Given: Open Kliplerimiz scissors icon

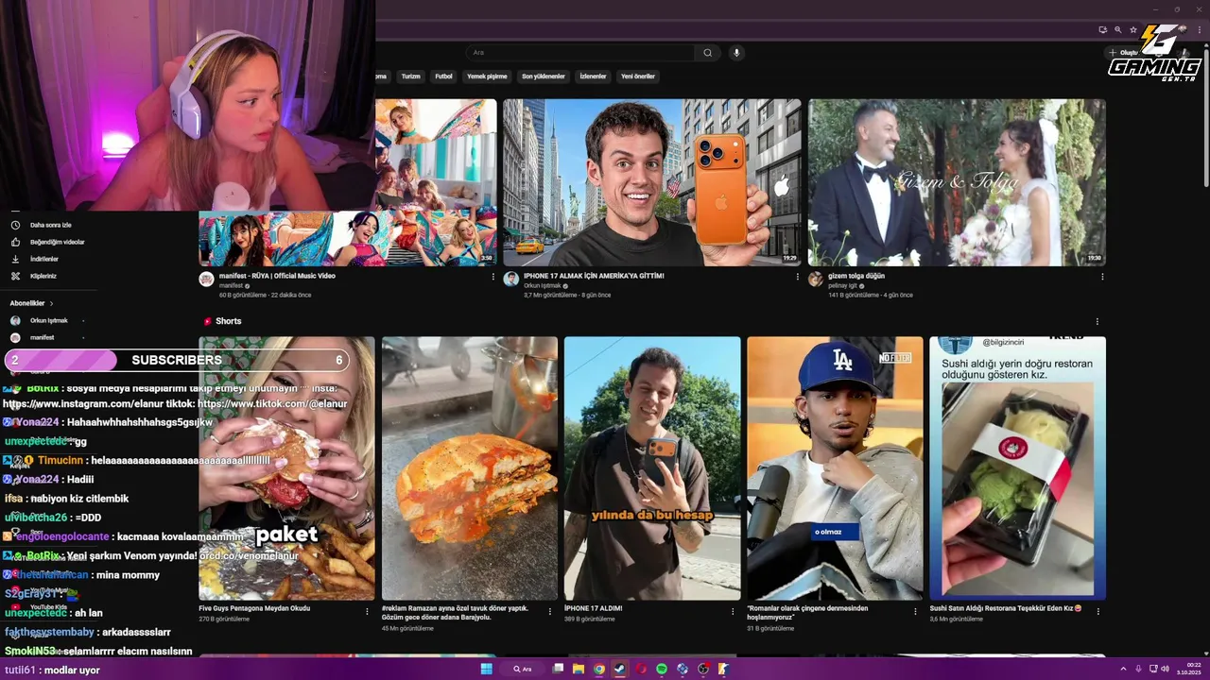Looking at the screenshot, I should click(15, 276).
